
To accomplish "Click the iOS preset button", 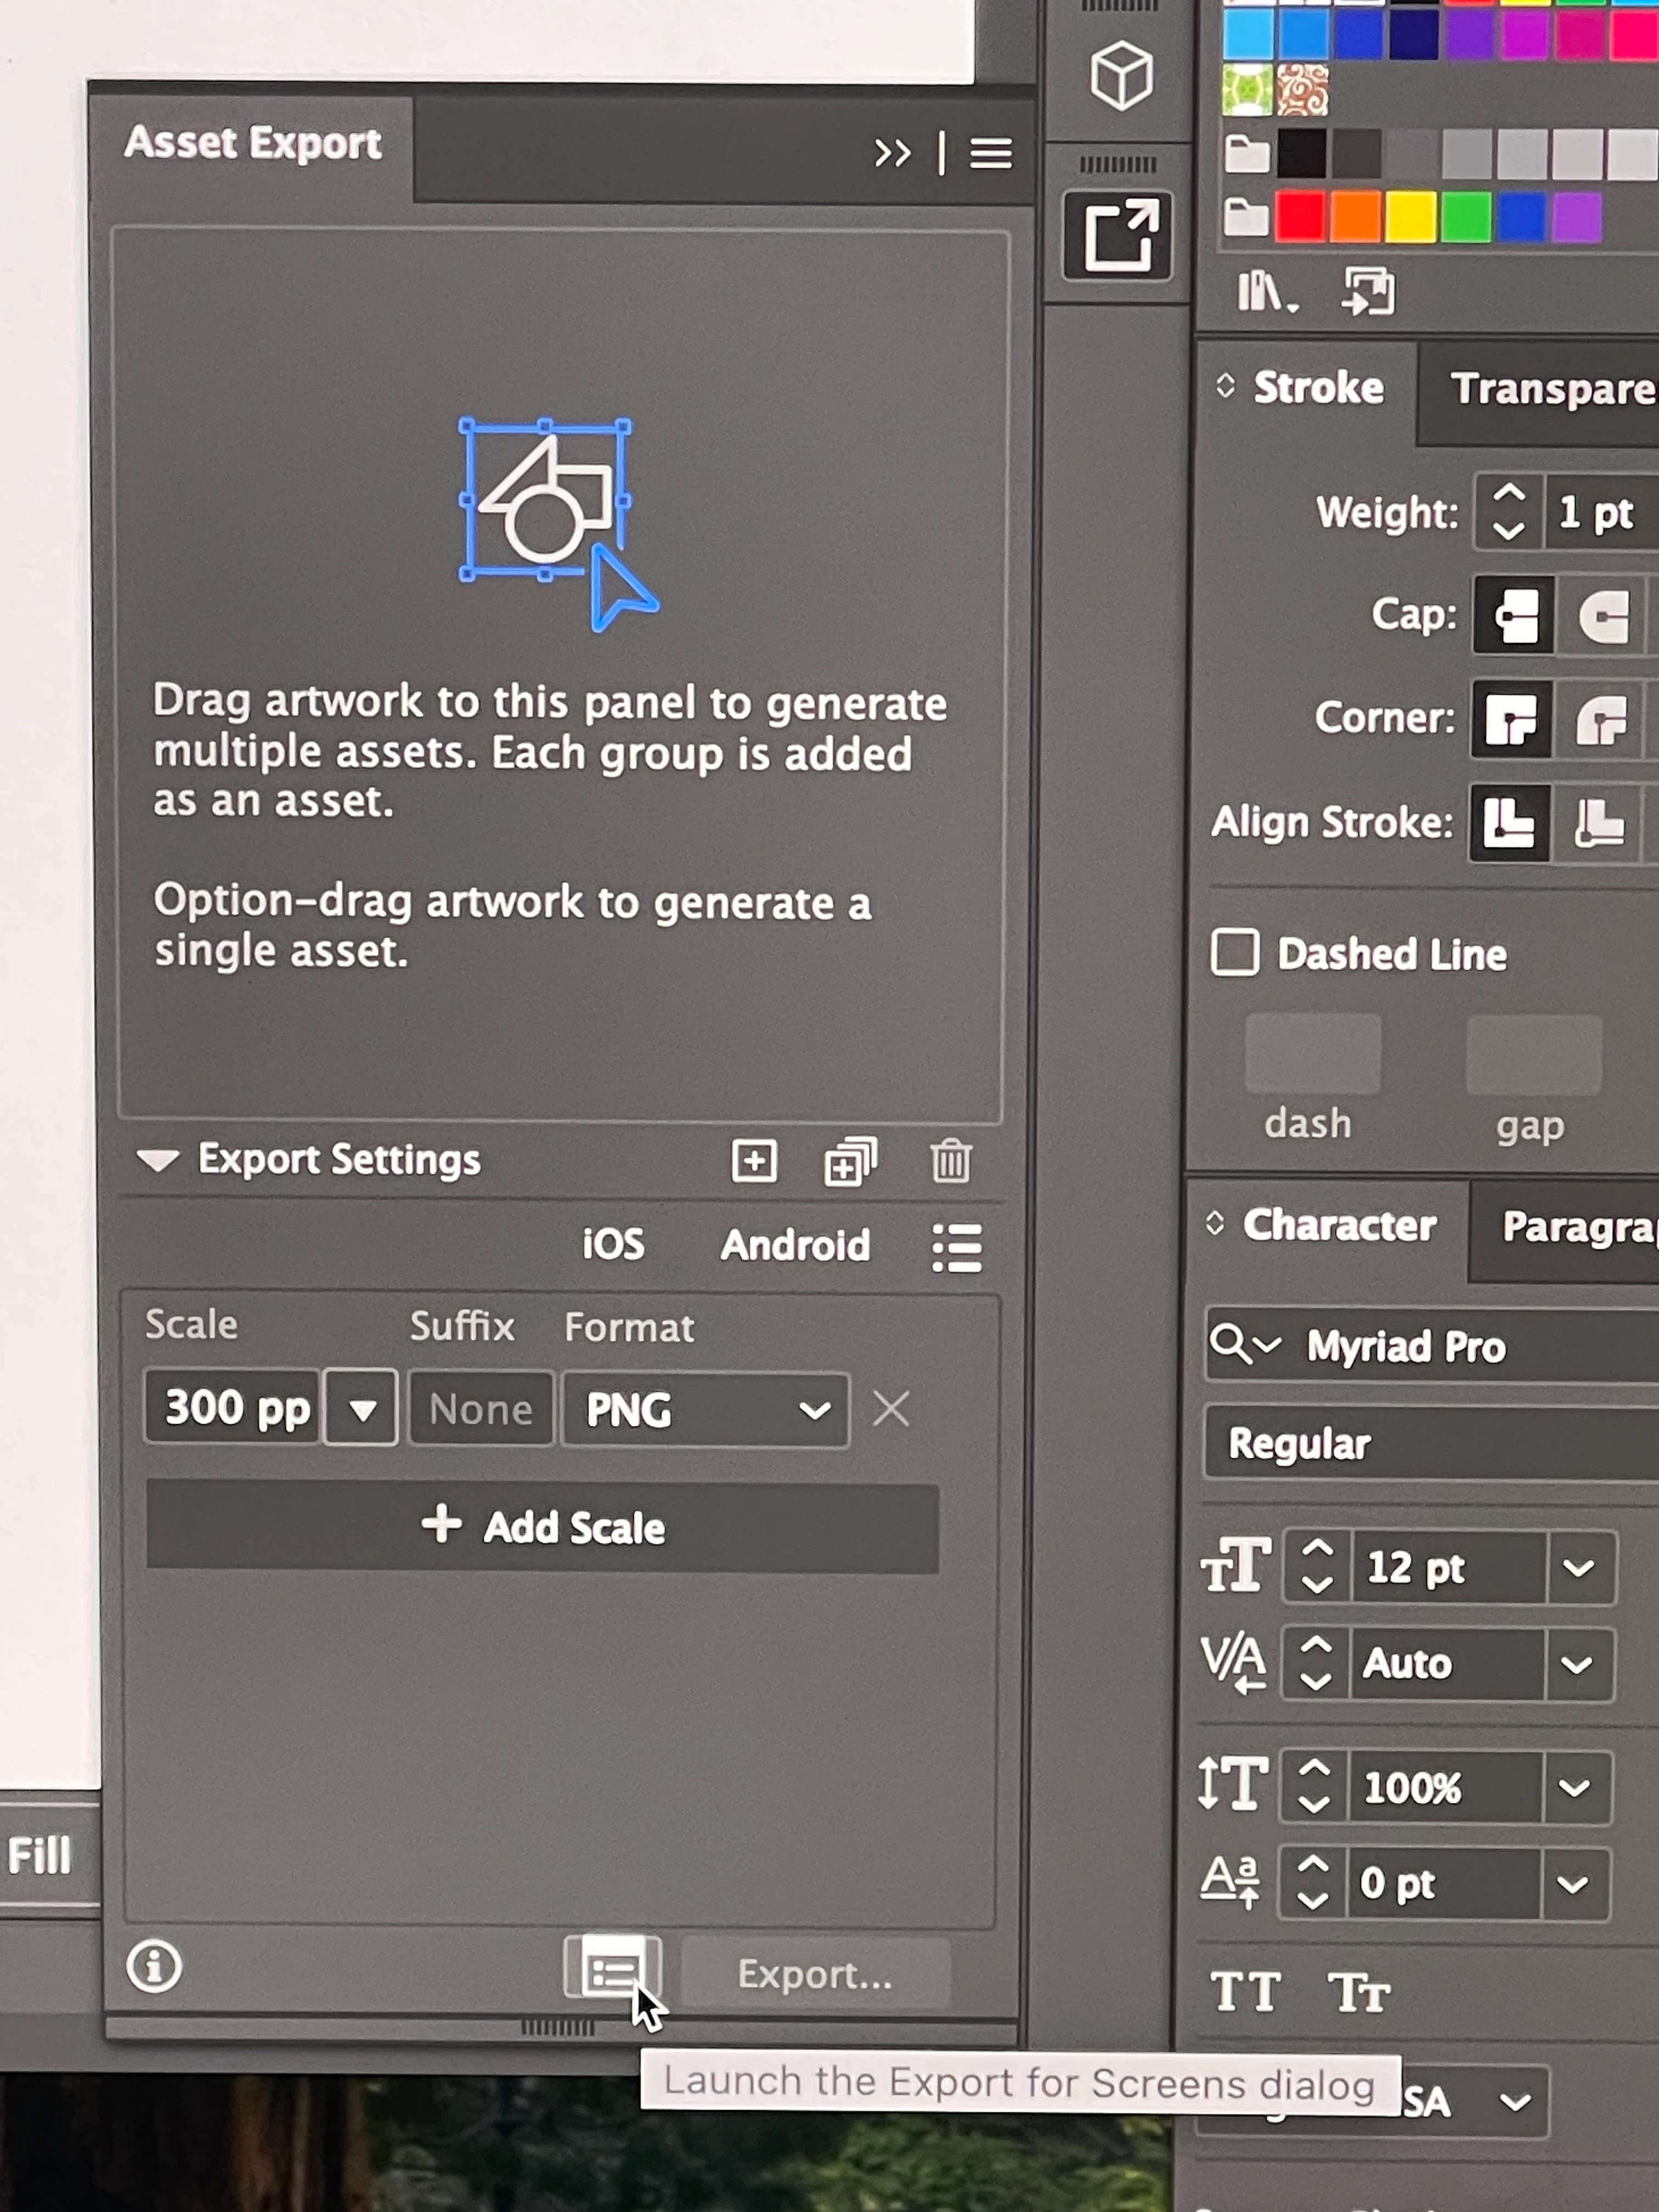I will (x=613, y=1245).
